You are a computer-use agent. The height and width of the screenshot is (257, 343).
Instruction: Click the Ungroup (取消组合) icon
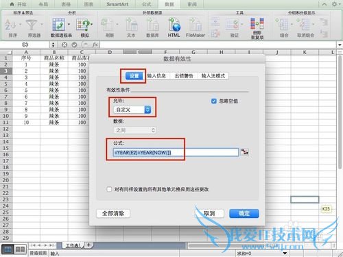coord(303,25)
